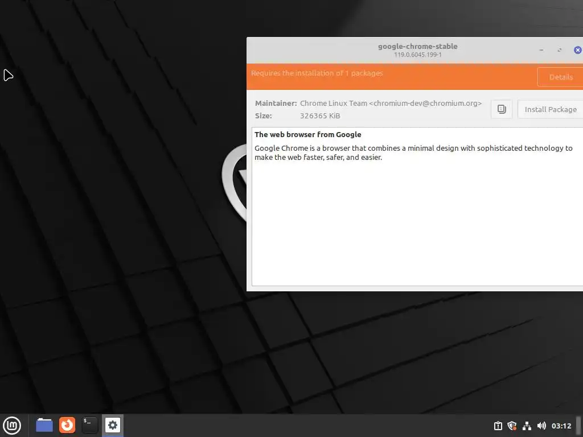
Task: Click the show desktop strip at panel edge
Action: pos(579,426)
